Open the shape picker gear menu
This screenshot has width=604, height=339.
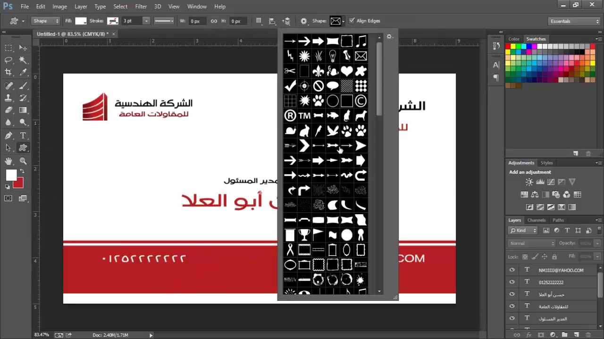389,37
